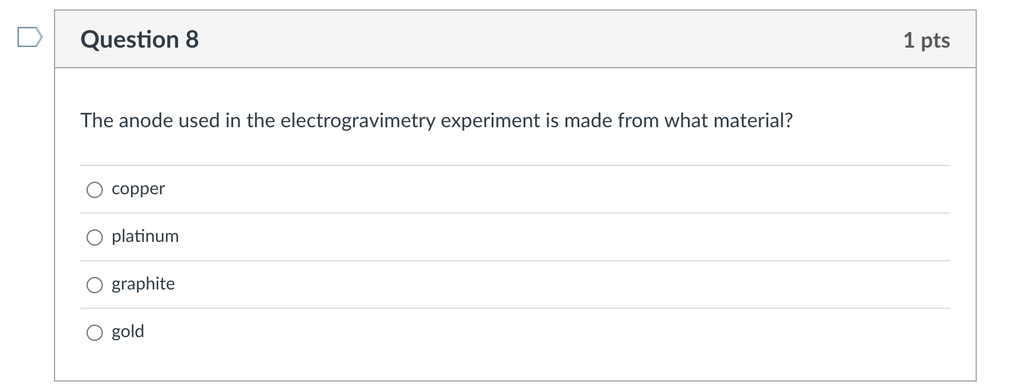Image resolution: width=1032 pixels, height=386 pixels.
Task: Select the copper radio button
Action: [95, 190]
